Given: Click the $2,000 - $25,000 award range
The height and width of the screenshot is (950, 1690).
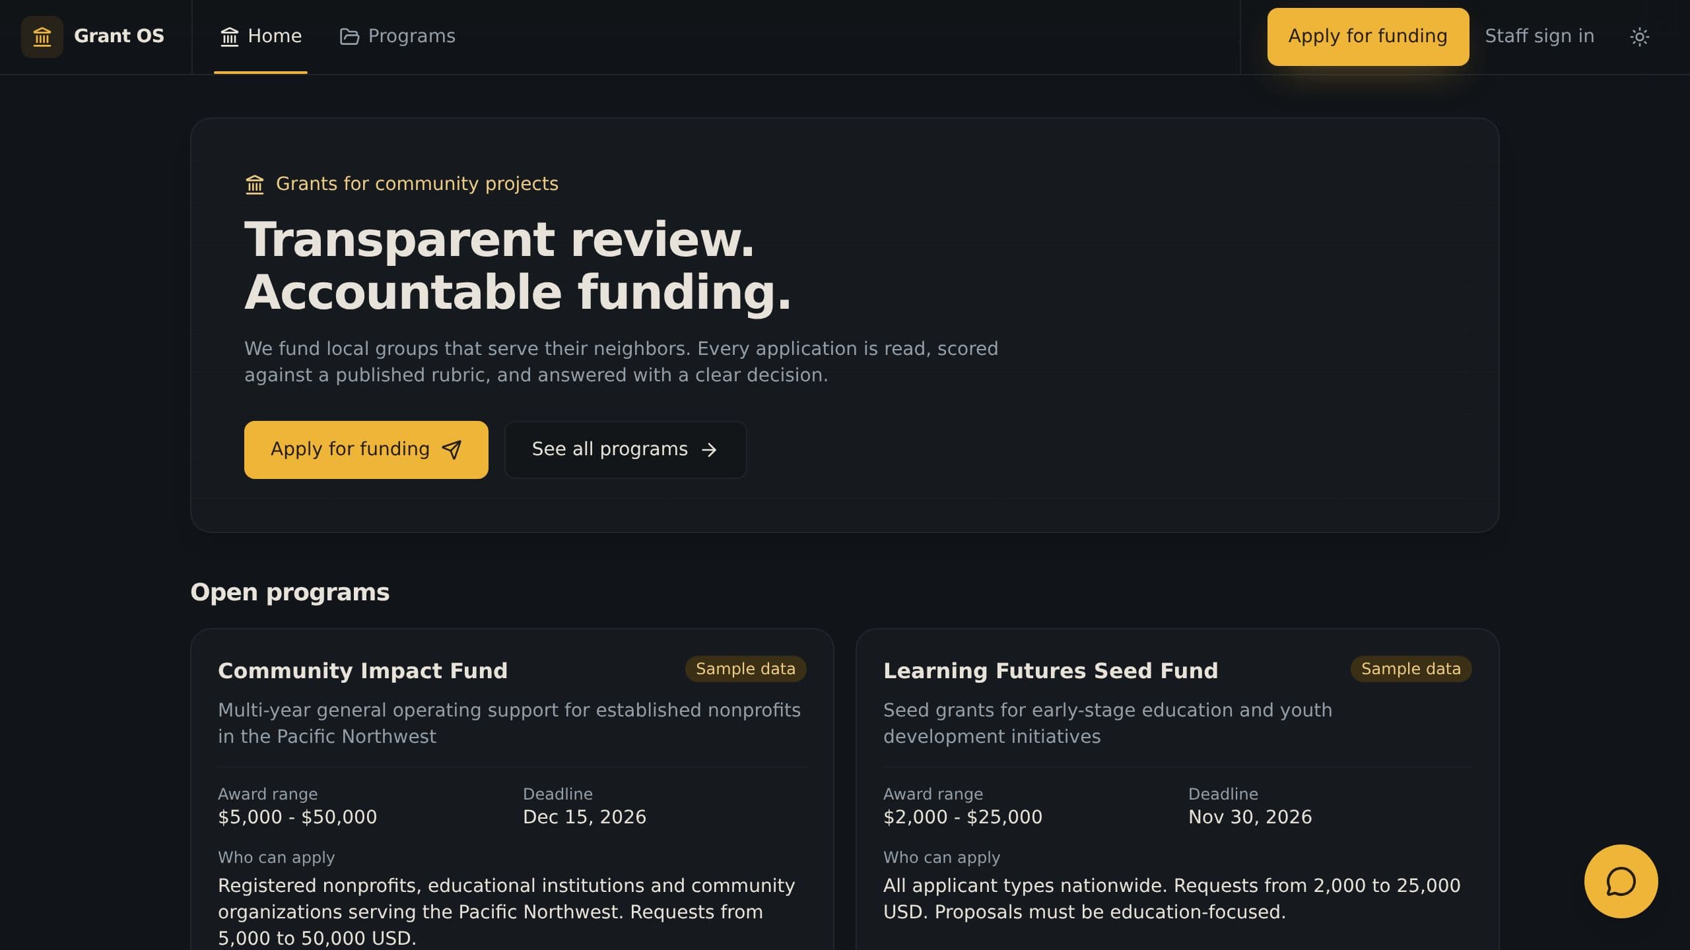Looking at the screenshot, I should coord(963,817).
